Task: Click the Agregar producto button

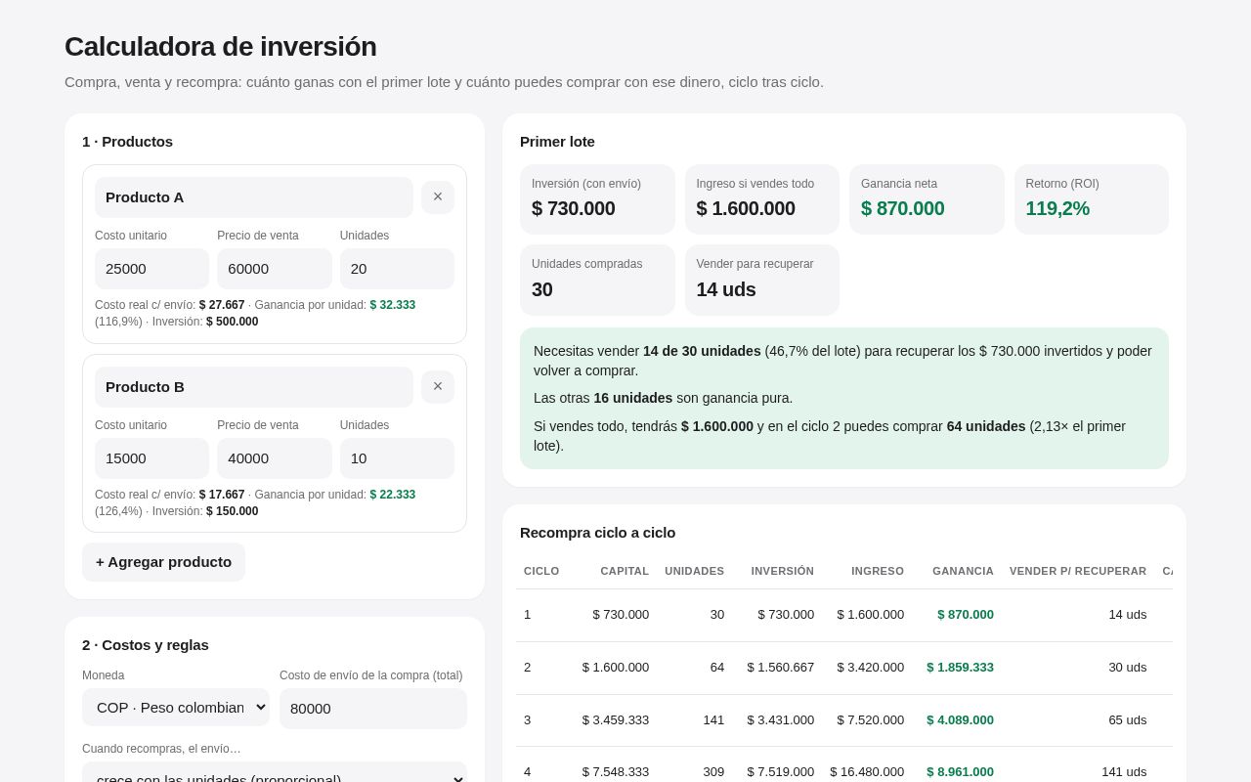Action: coord(163,562)
